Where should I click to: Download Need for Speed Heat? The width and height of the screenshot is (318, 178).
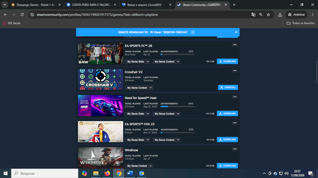227,113
